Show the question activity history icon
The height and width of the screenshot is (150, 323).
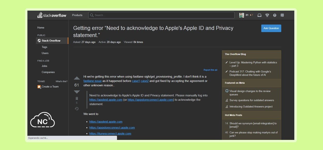point(77,109)
